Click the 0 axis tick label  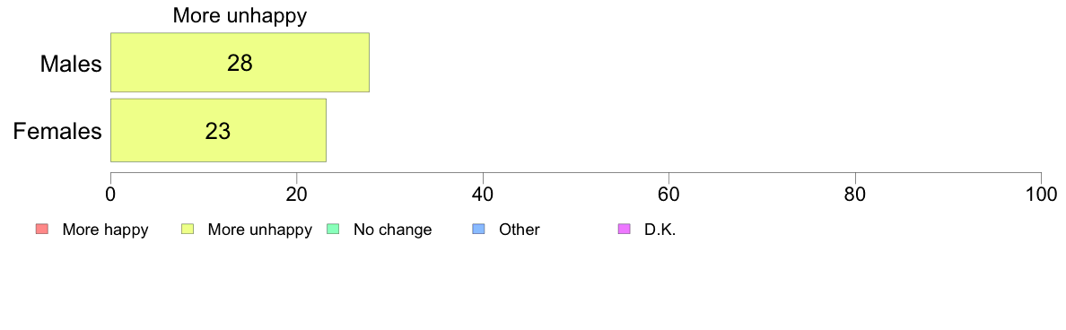tap(110, 194)
